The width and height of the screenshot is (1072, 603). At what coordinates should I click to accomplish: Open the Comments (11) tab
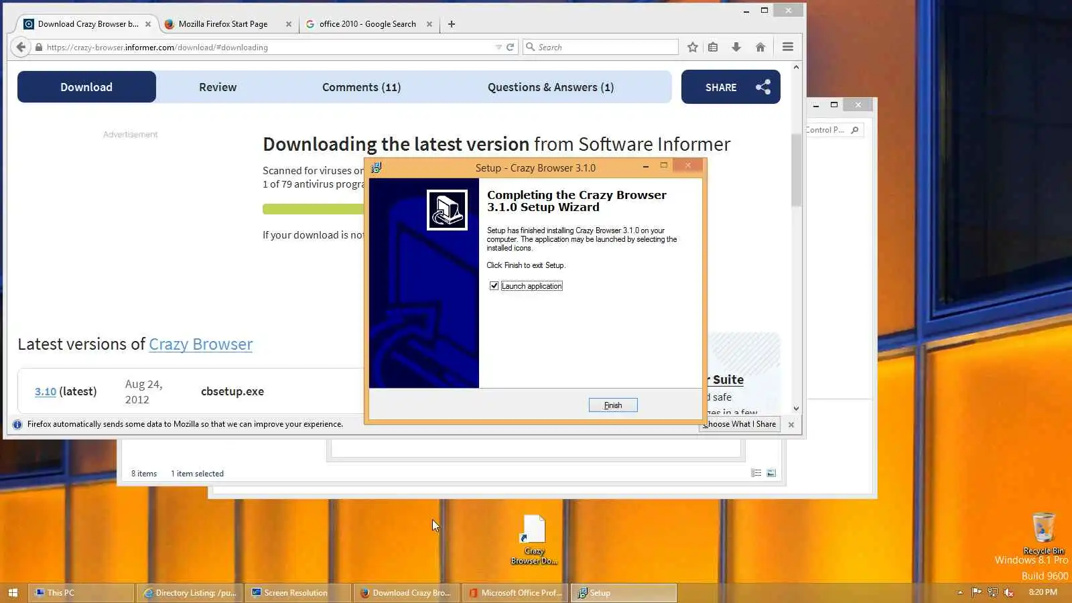[362, 87]
